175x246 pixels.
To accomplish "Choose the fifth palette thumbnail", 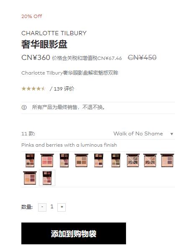I will point(98,161).
